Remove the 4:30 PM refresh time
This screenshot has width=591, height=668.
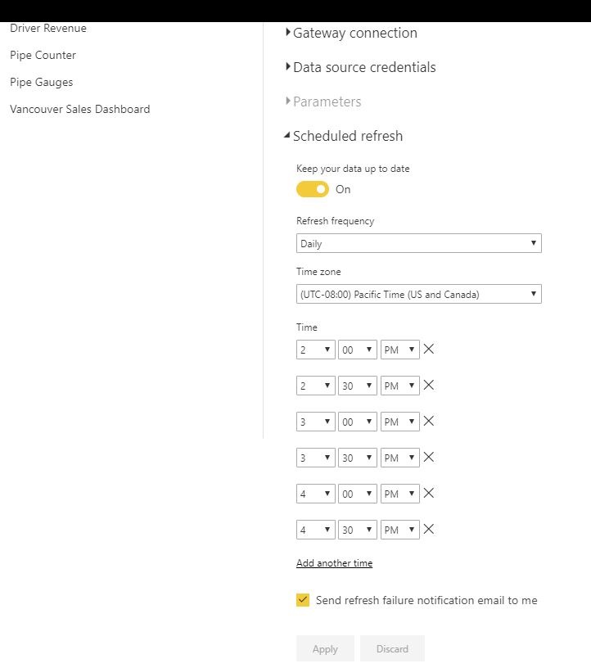(429, 530)
